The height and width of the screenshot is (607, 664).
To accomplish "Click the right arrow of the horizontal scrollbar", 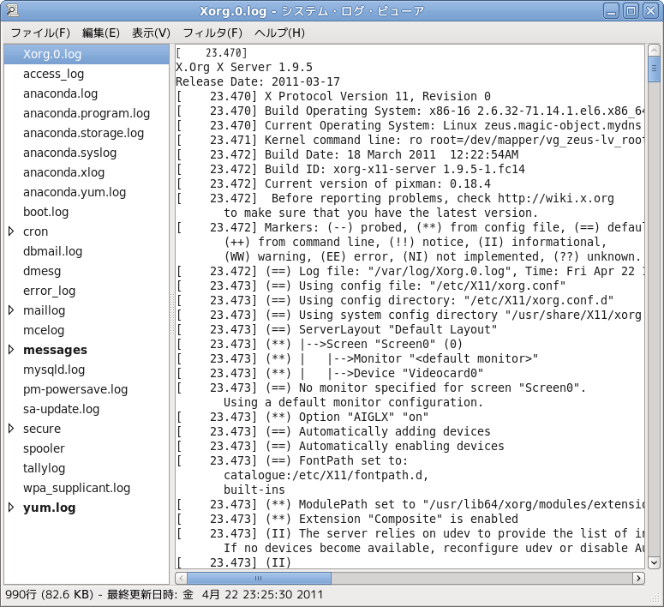I will click(638, 578).
